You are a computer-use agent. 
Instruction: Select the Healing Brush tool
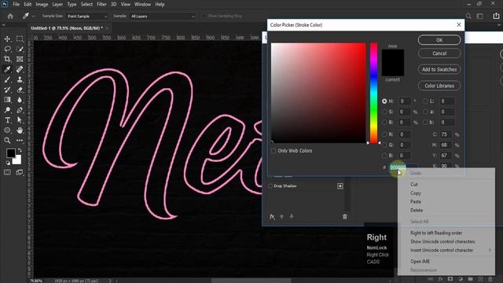20,69
